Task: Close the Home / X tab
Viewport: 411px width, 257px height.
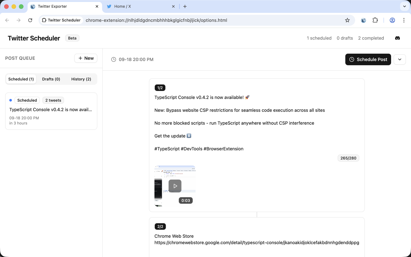Action: click(173, 6)
